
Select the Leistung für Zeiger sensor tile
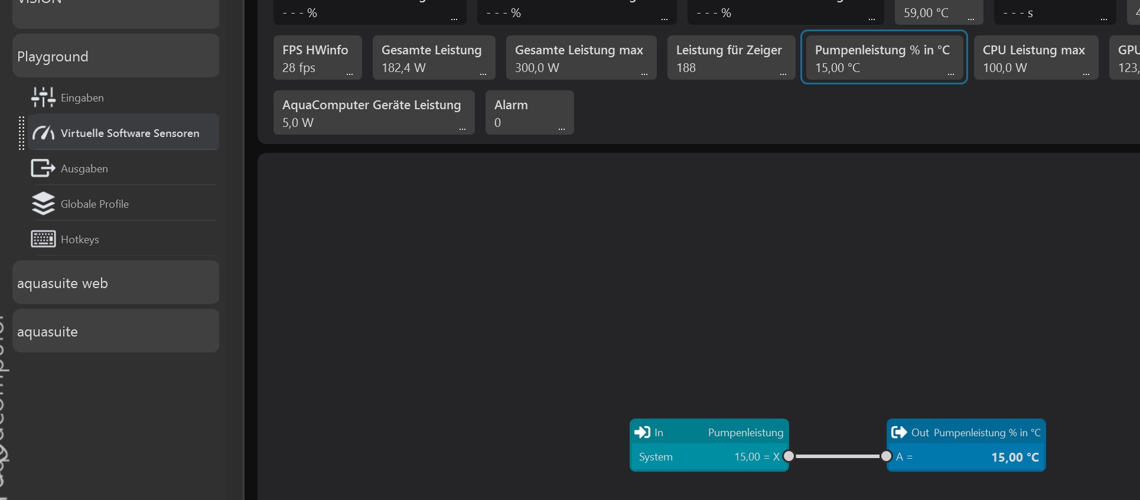(x=730, y=58)
